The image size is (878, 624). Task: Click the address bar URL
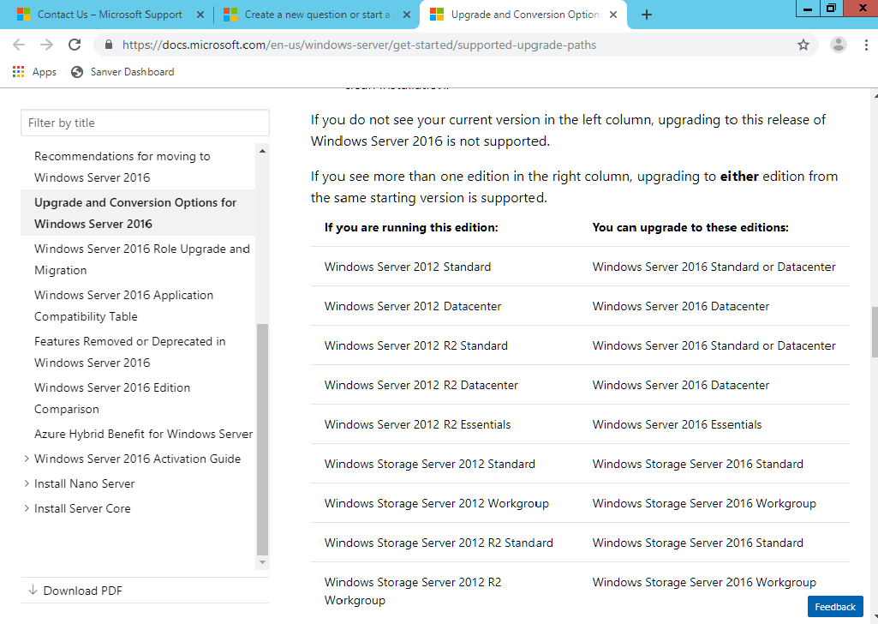coord(359,45)
